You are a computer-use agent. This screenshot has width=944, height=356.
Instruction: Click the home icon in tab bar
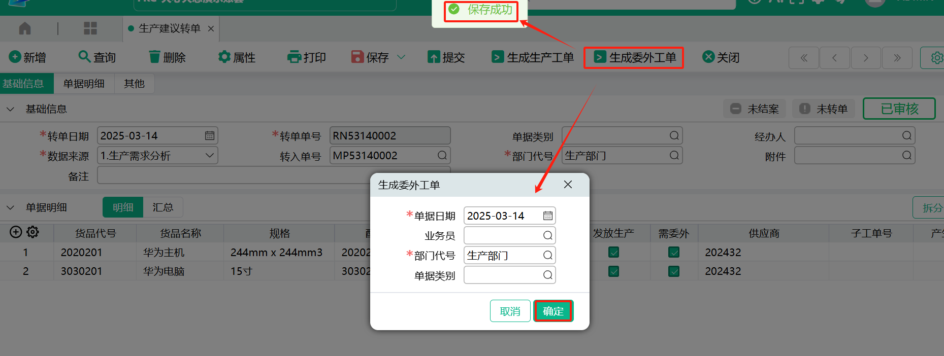coord(24,28)
